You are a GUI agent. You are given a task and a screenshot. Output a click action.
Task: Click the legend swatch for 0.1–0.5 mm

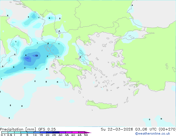tap(5, 132)
